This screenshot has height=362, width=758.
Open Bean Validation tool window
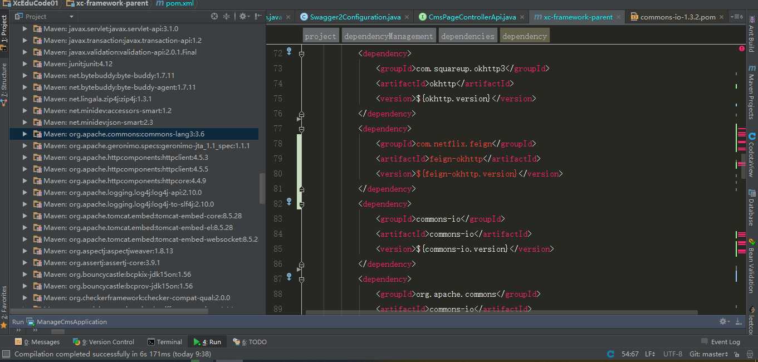coord(752,265)
